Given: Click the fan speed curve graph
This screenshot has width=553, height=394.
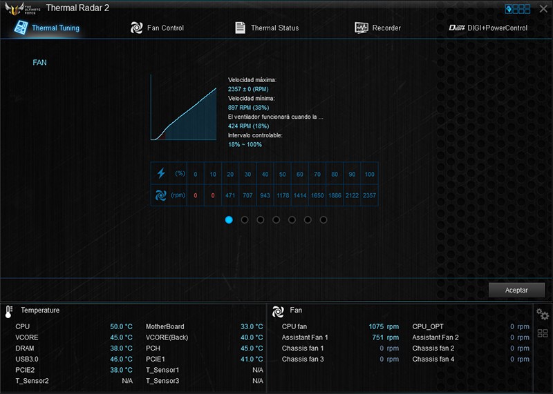Looking at the screenshot, I should point(184,108).
